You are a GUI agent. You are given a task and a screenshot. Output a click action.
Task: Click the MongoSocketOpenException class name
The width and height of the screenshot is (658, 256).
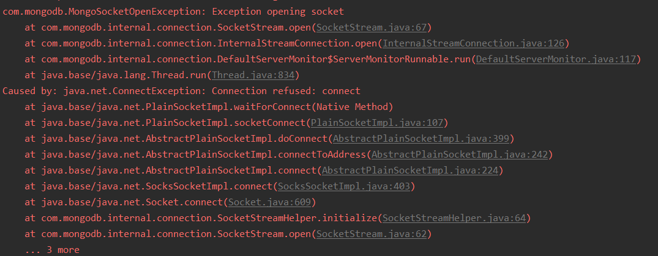[x=103, y=12]
